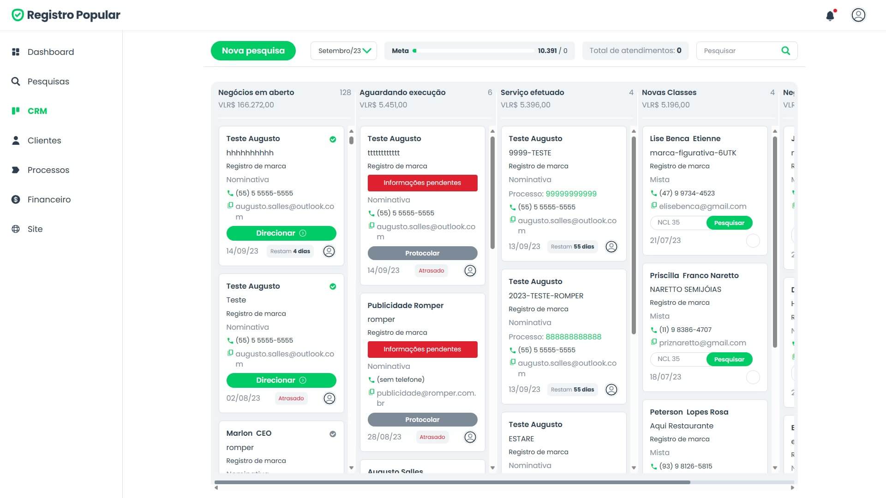
Task: Open assignee avatar on 9999-TESTE card
Action: point(611,247)
